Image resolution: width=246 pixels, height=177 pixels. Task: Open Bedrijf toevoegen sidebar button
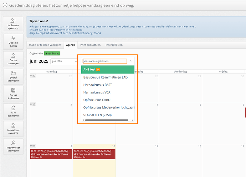(x=13, y=77)
